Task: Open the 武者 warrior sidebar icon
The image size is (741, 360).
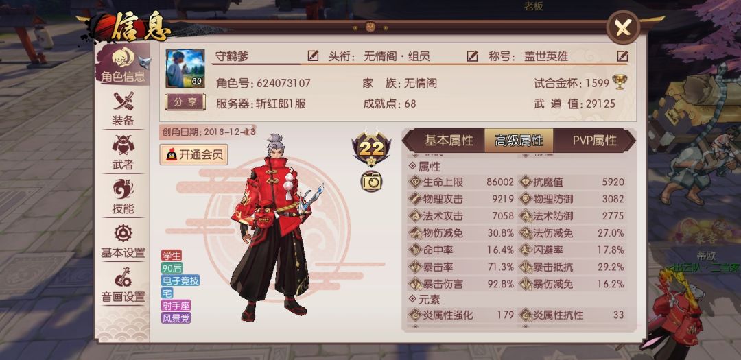Action: click(123, 152)
